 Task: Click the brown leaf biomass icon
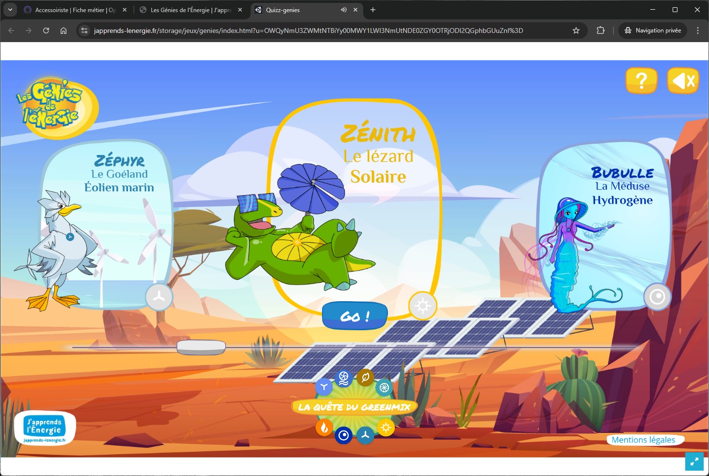pyautogui.click(x=365, y=377)
